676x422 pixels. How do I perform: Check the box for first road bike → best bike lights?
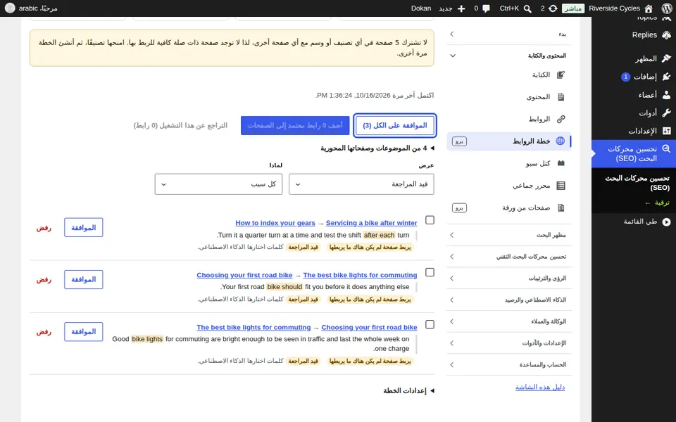pos(430,272)
